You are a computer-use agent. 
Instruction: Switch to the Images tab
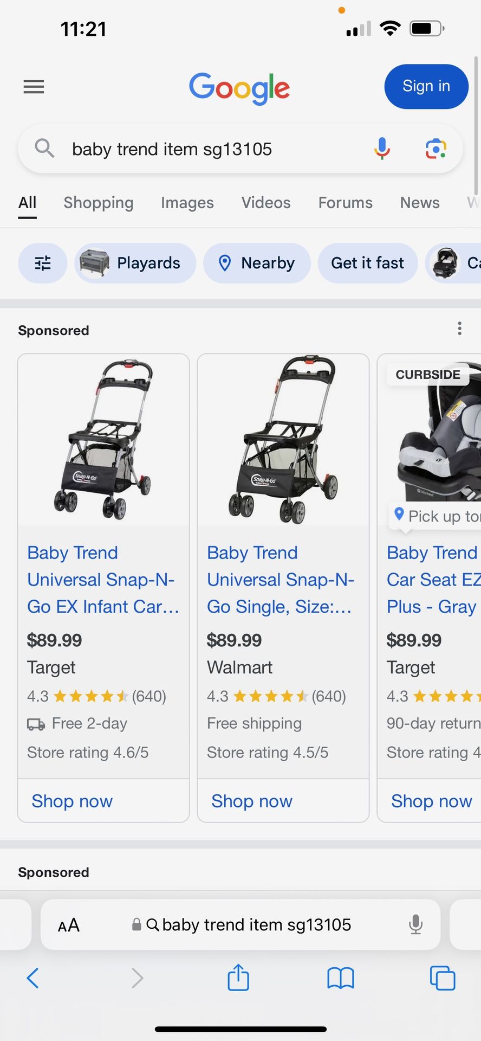(x=187, y=203)
